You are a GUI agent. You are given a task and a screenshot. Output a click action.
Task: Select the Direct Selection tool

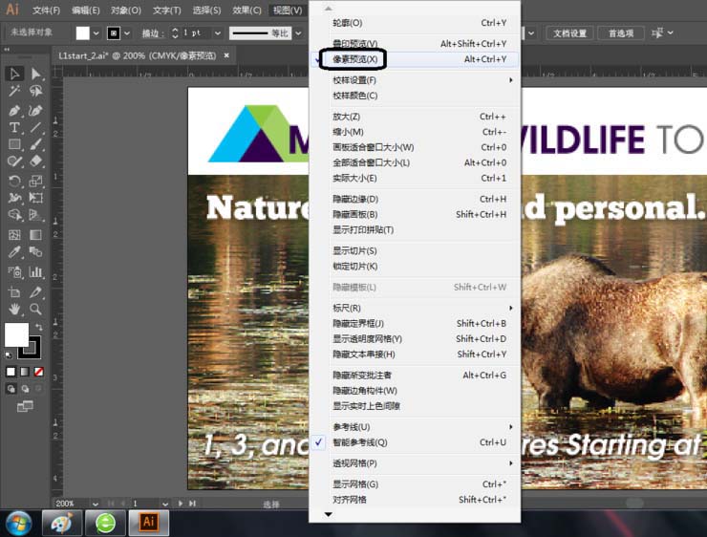coord(35,74)
